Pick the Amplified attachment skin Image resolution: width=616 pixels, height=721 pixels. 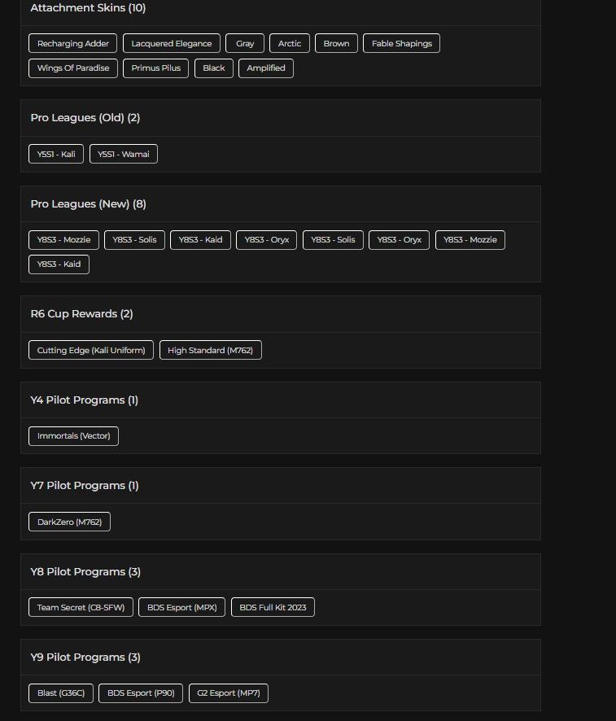[266, 68]
